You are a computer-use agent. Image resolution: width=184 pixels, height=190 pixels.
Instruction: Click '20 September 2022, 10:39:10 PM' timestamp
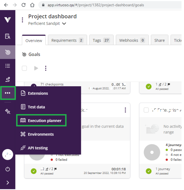pyautogui.click(x=105, y=173)
